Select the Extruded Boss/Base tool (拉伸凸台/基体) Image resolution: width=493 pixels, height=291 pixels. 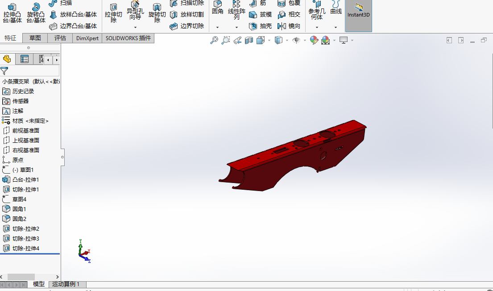coord(12,12)
